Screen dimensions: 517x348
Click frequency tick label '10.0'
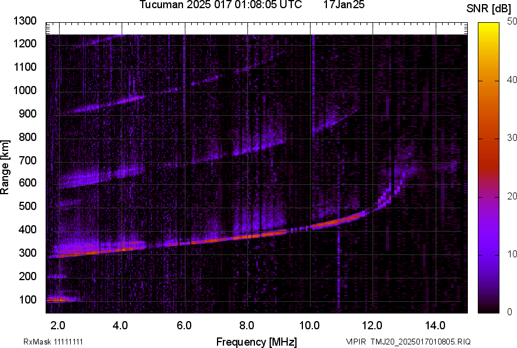309,326
